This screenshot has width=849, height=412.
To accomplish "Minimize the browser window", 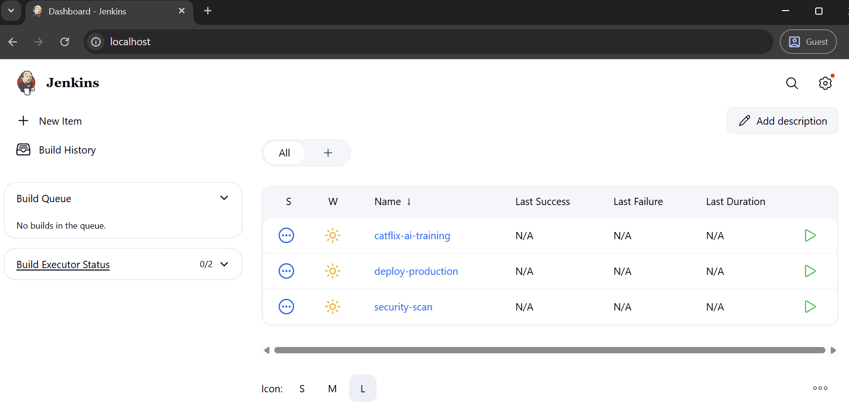I will 785,11.
